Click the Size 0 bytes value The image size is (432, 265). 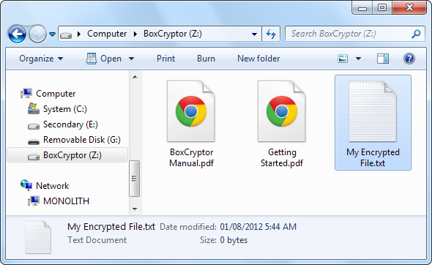point(234,240)
